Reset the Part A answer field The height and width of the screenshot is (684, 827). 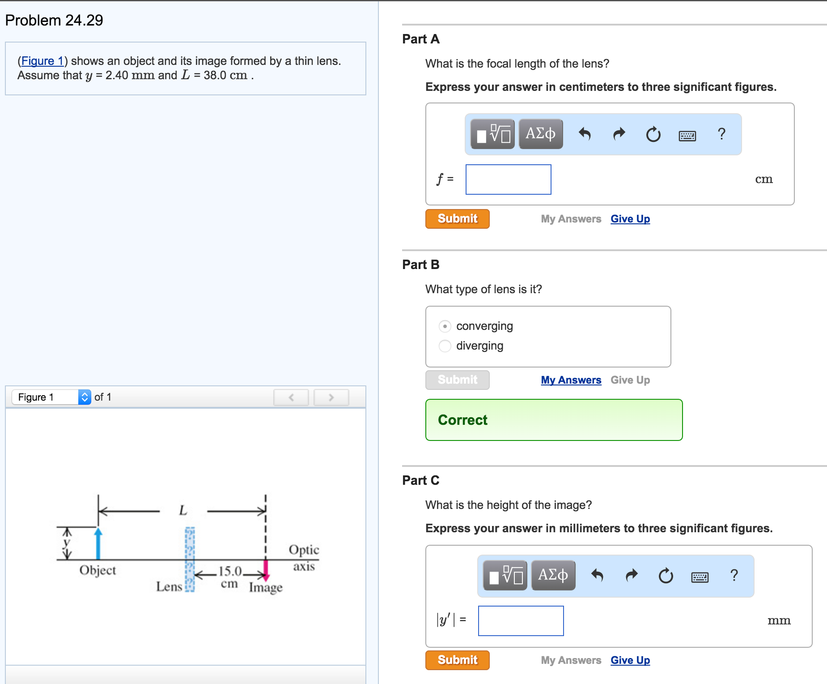point(653,134)
